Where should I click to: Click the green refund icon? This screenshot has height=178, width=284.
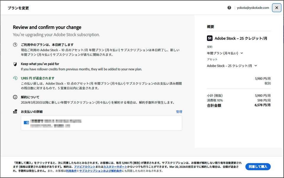pos(15,78)
